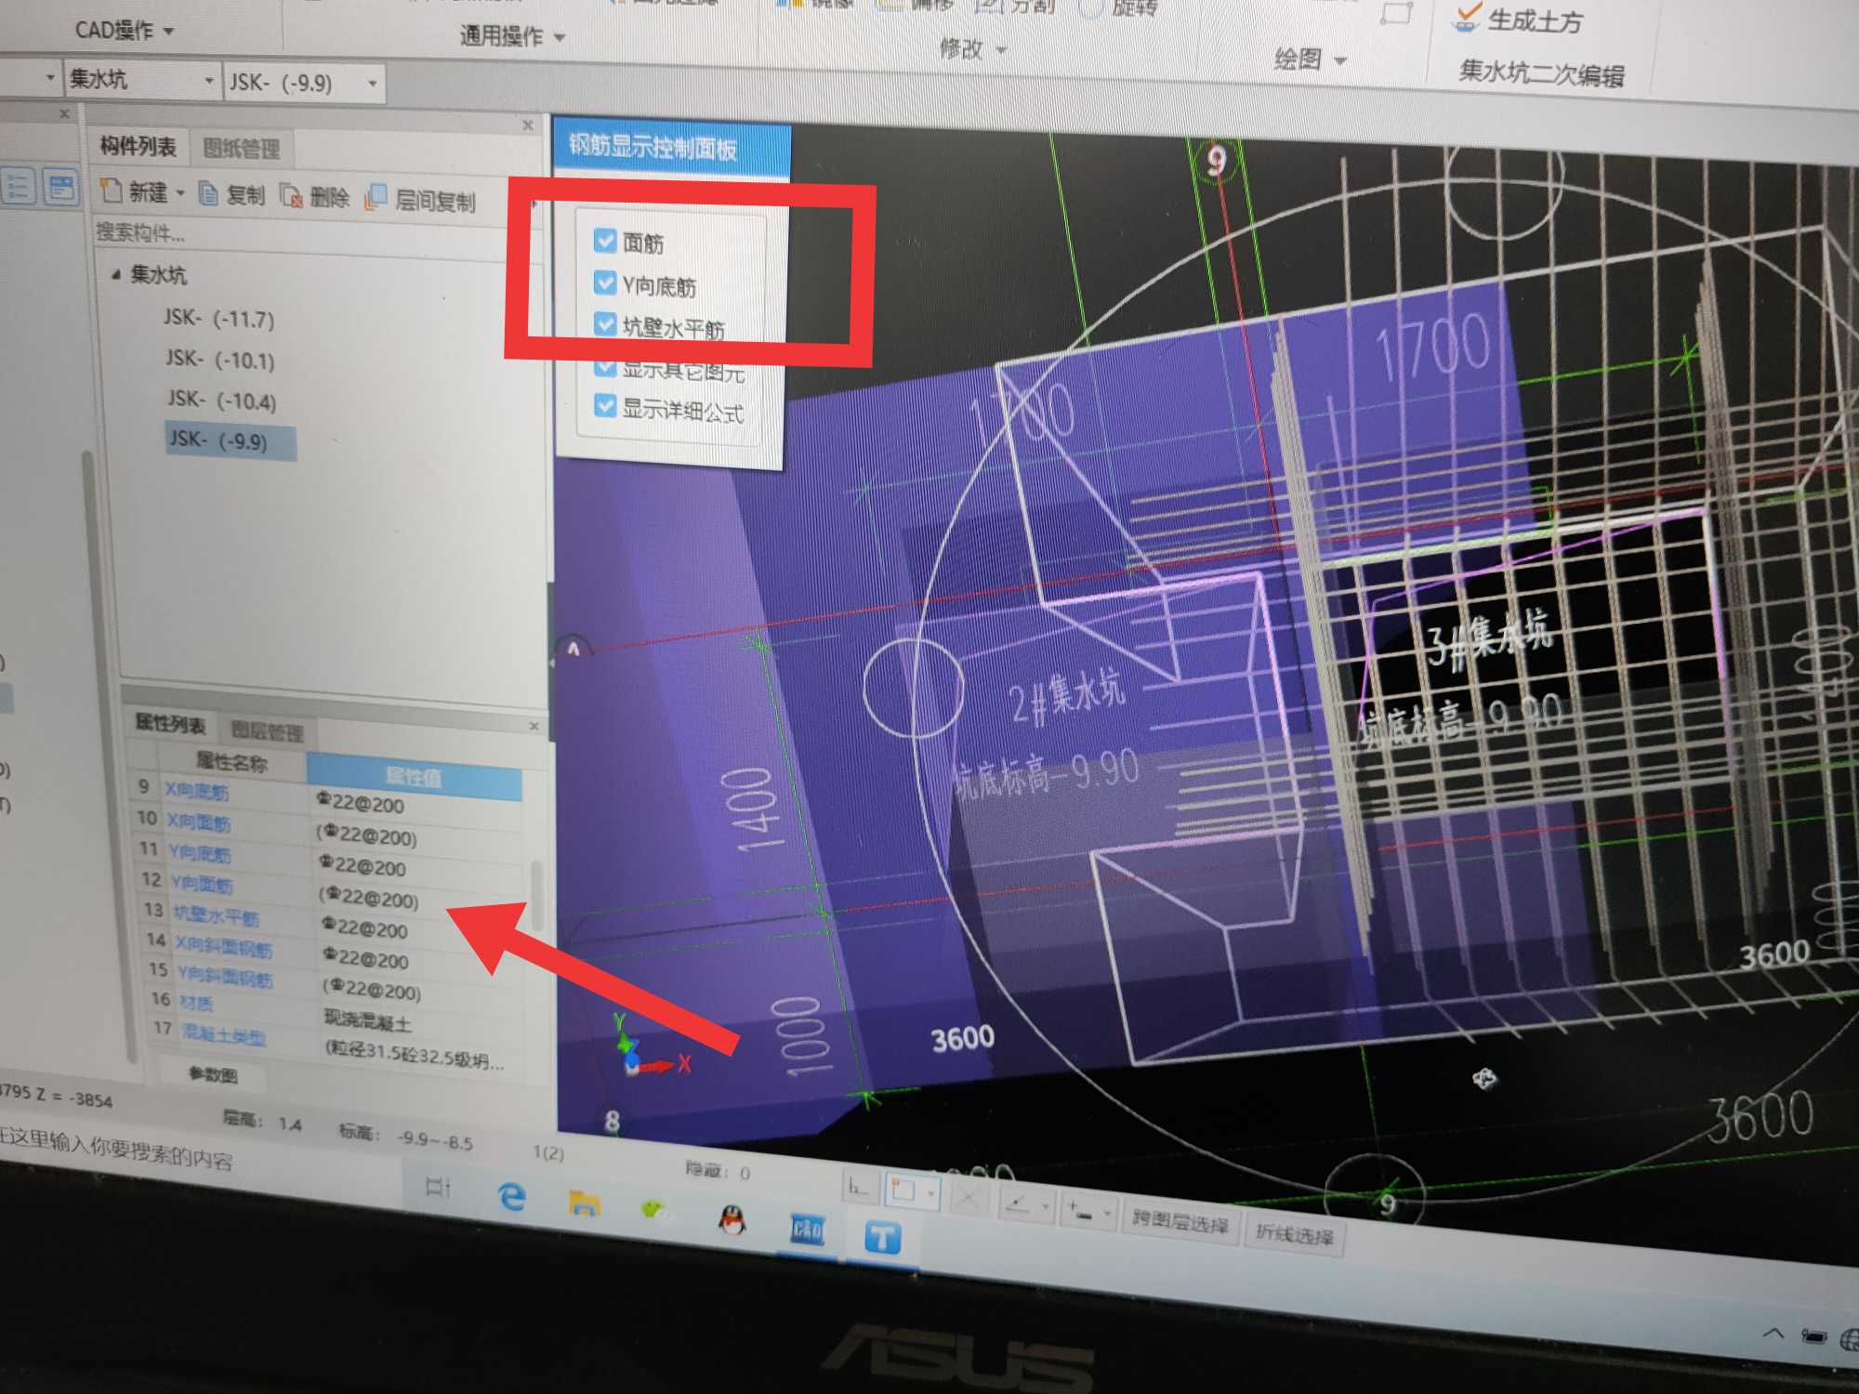Toggle the 显示详细公式 checkbox
1859x1394 pixels.
tap(605, 406)
